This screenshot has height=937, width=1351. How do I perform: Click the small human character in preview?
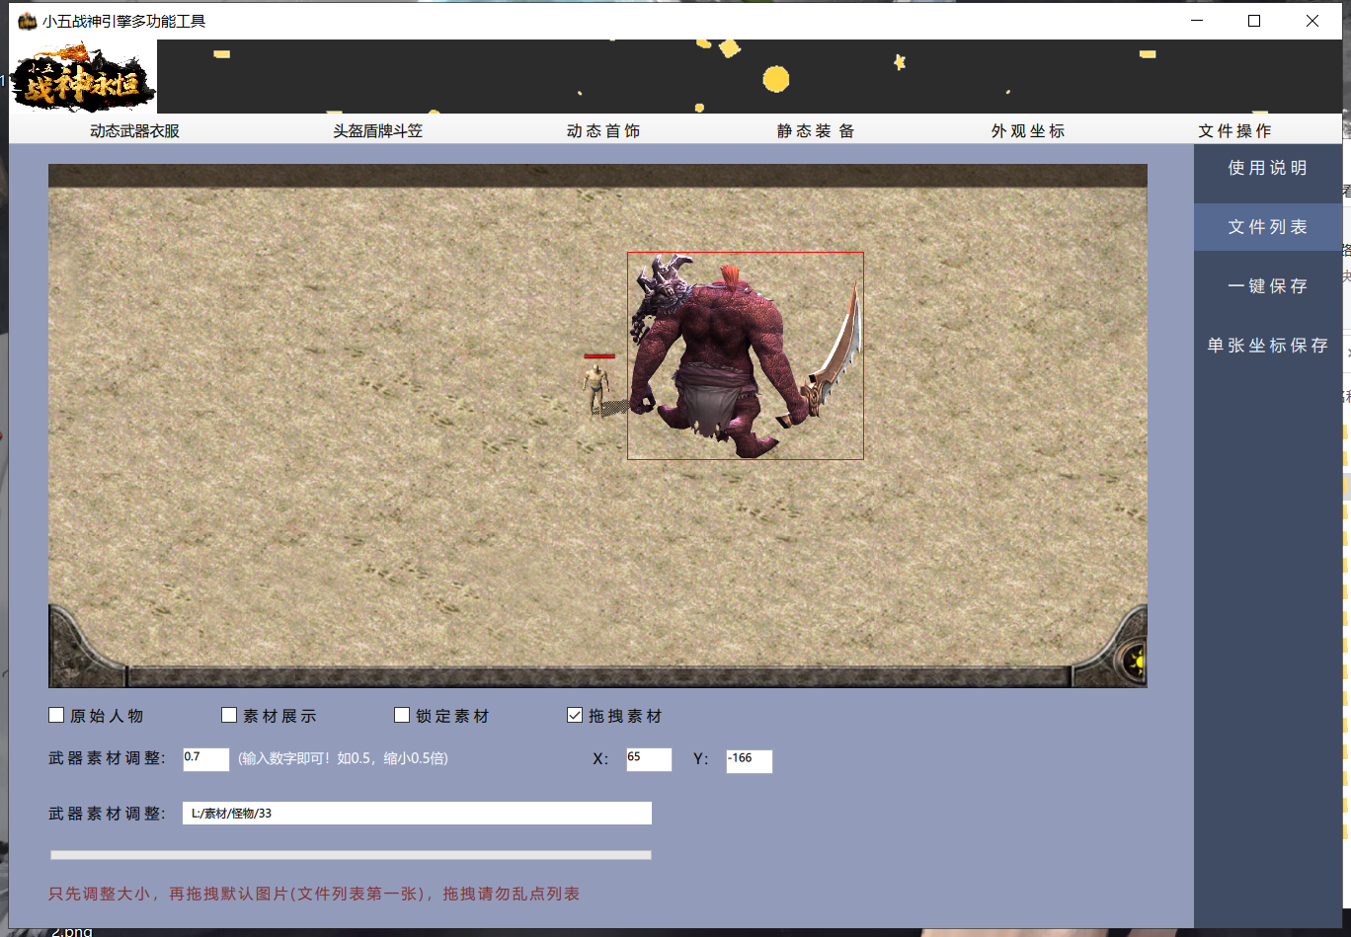[x=596, y=389]
